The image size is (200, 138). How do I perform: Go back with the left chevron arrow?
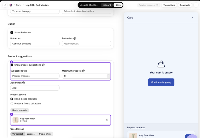[x=5, y=5]
